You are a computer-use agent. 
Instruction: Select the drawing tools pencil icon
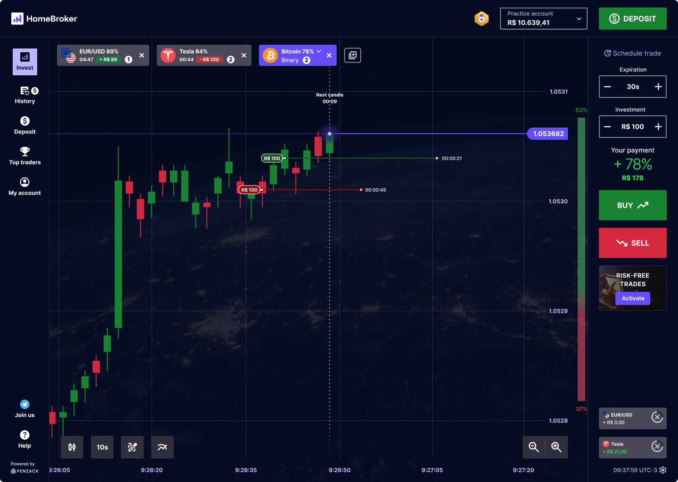tap(132, 447)
